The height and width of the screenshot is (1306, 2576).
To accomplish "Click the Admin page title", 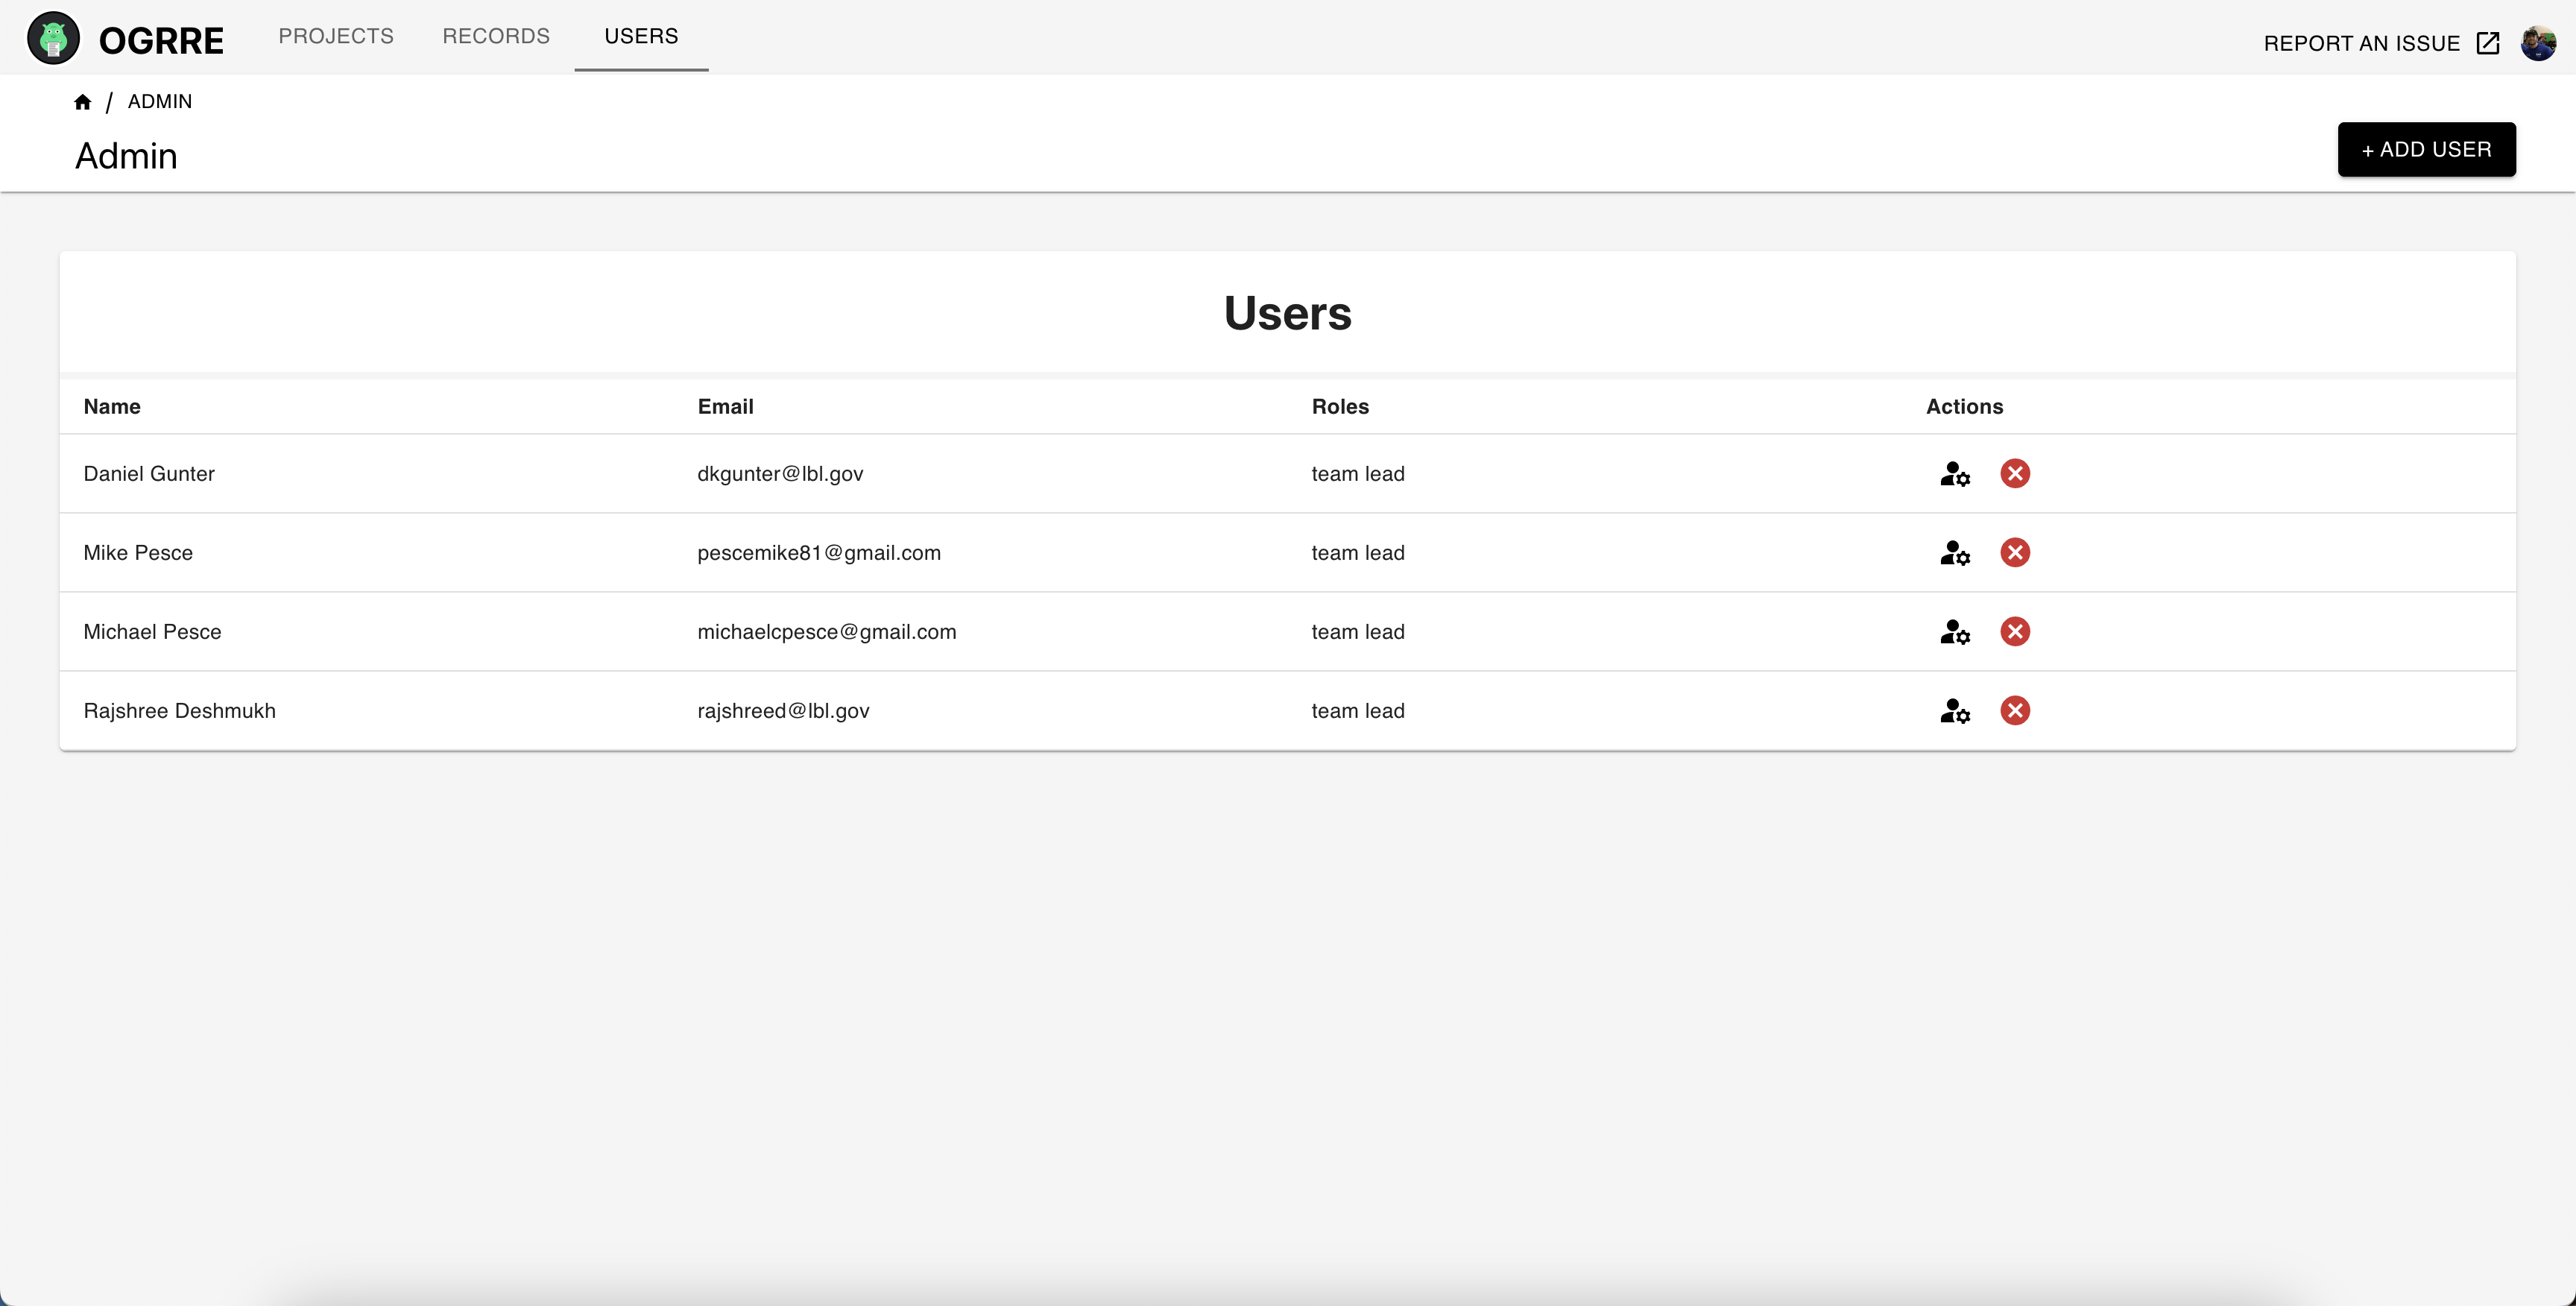I will 126,156.
